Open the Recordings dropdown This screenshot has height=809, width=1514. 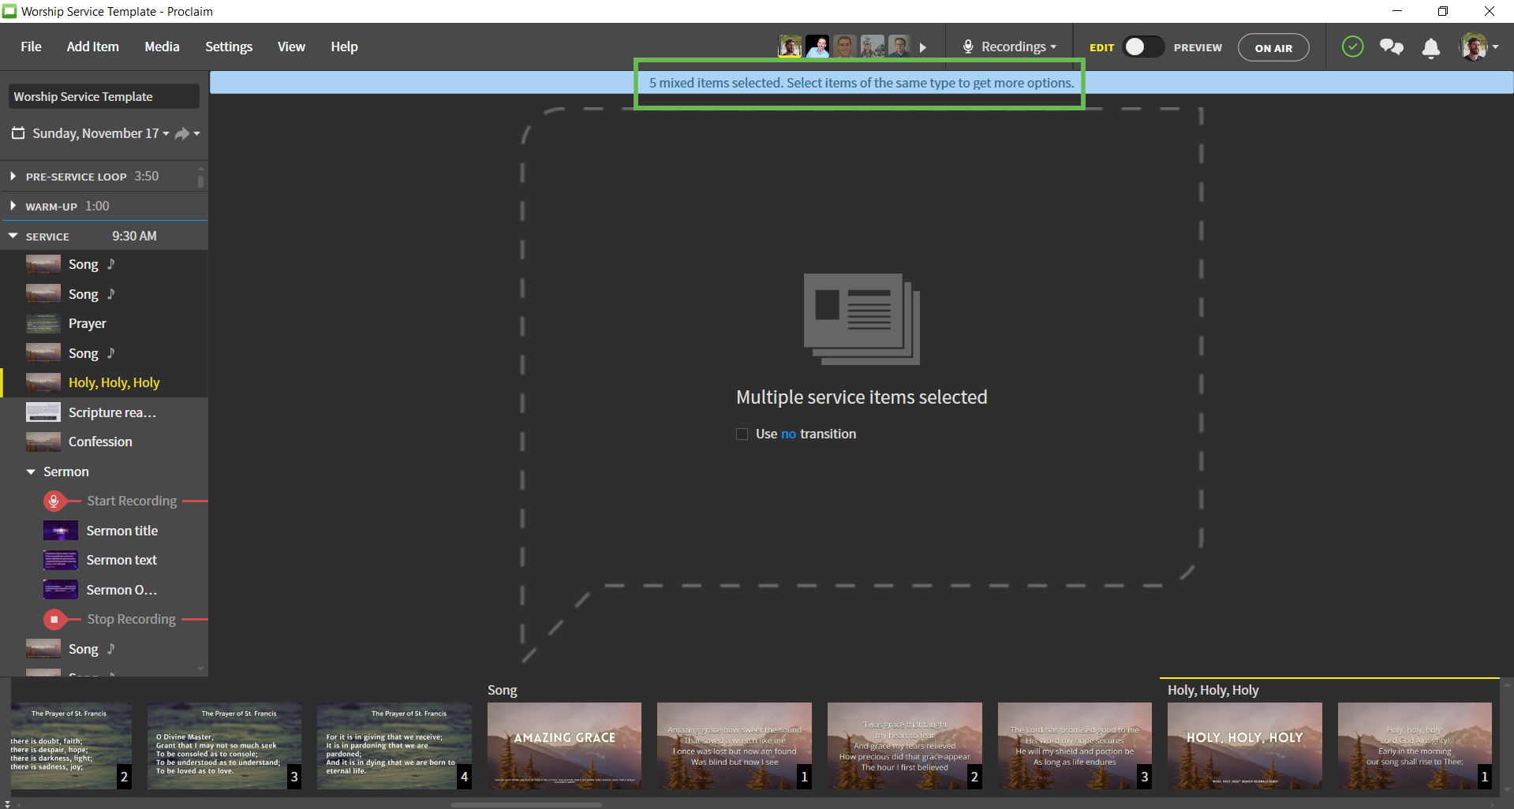(x=1009, y=47)
